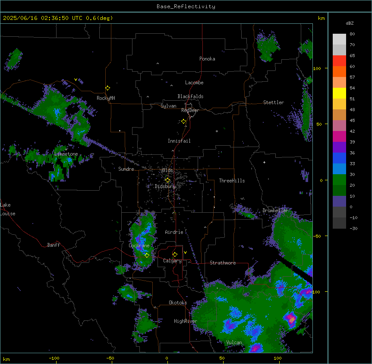Click the Drumheller label
This screenshot has width=372, height=364.
pos(275,211)
